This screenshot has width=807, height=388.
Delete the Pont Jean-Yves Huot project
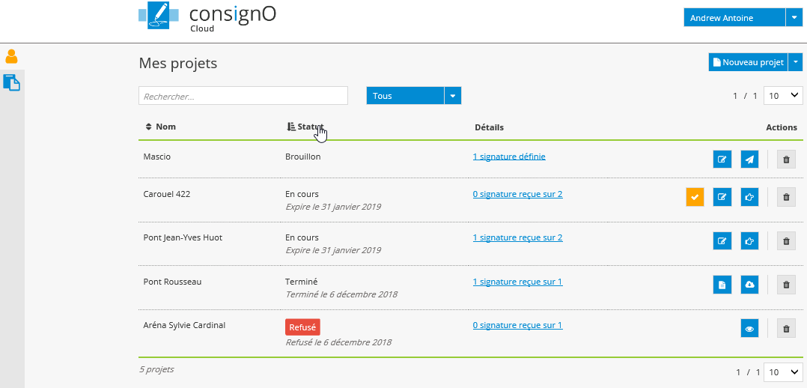coord(785,241)
